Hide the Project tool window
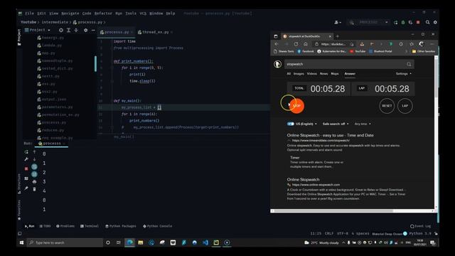Viewport: 455px width, 256px height. tap(93, 30)
